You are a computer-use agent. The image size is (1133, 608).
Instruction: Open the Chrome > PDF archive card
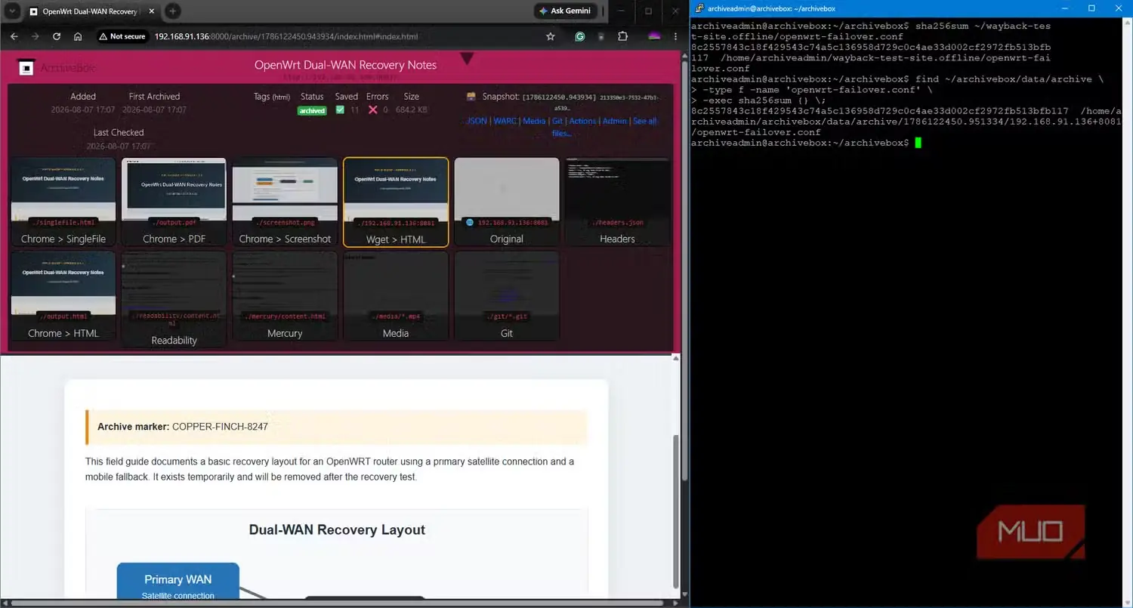(174, 202)
